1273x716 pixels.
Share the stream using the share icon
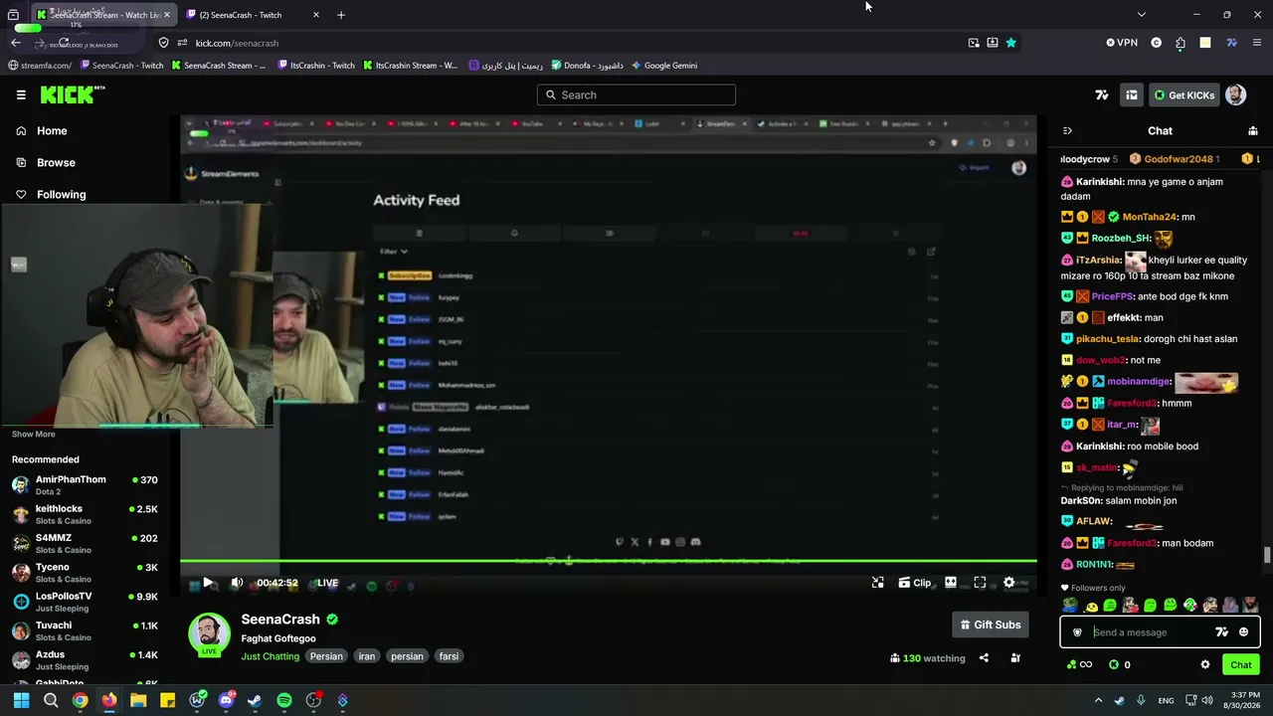click(984, 657)
